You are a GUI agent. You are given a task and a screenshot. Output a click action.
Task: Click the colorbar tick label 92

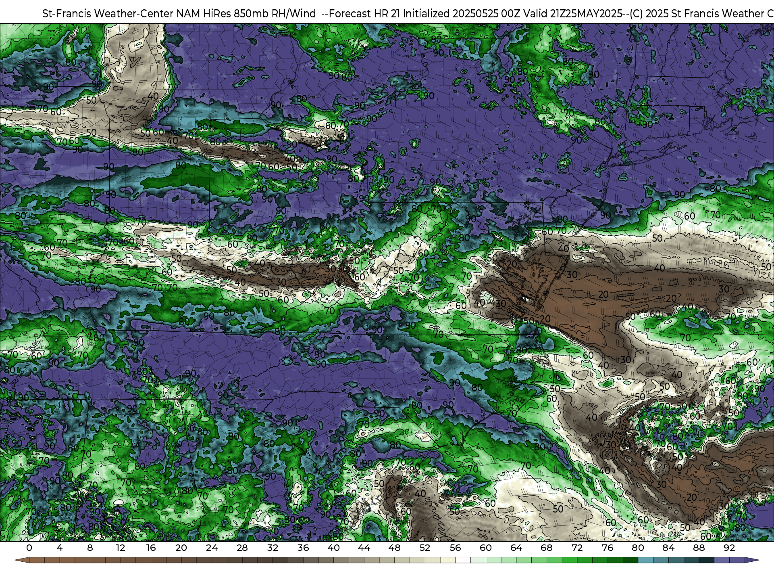(729, 548)
